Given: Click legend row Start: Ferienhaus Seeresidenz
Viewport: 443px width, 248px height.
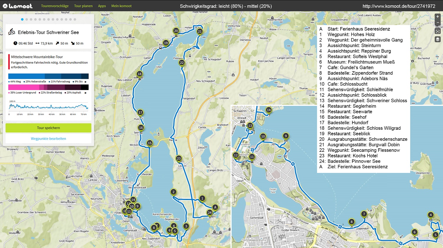Looking at the screenshot, I should (355, 29).
